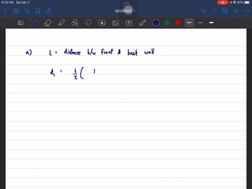Add a new page
The image size is (252, 189).
(x=225, y=11)
